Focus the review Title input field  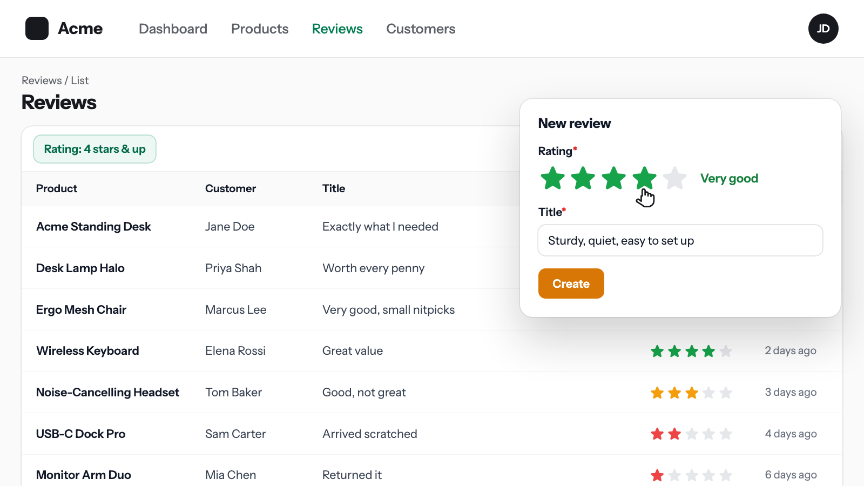680,240
